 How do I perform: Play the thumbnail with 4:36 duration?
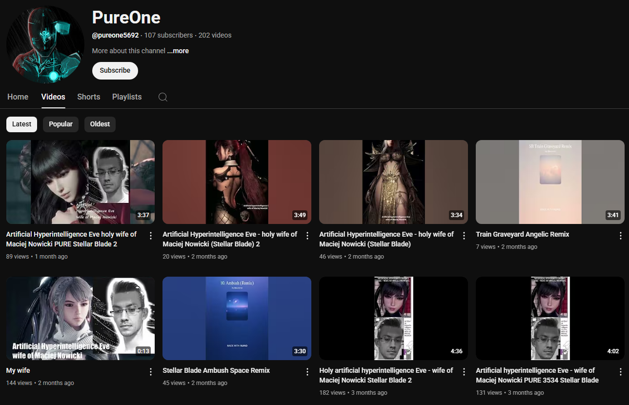click(x=393, y=318)
